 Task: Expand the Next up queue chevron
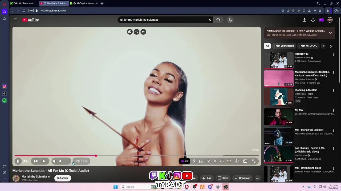[x=330, y=33]
